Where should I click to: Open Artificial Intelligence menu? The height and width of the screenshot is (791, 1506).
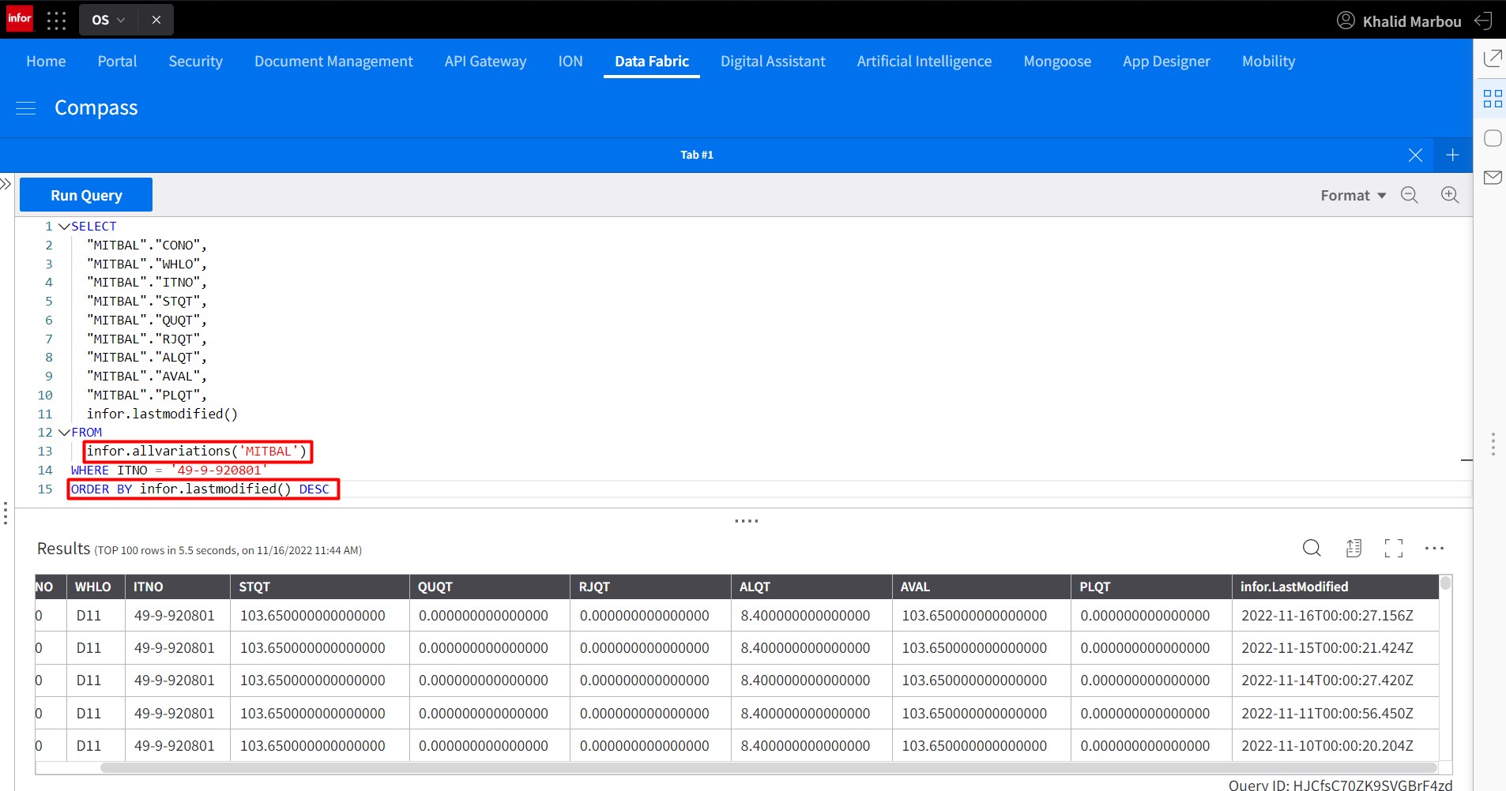pos(924,62)
